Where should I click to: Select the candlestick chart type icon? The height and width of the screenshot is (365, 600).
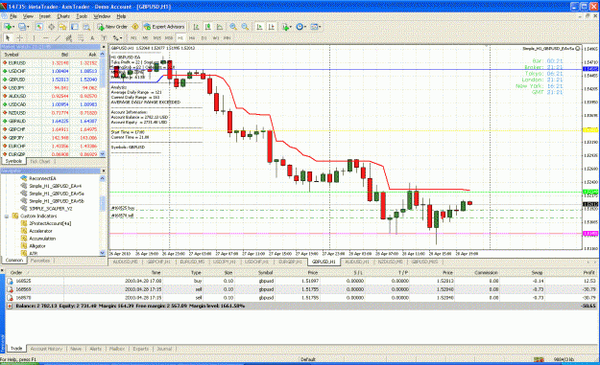point(207,27)
